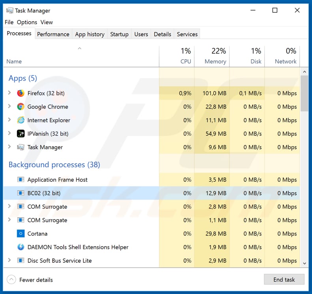Screen dimensions: 312x294
Task: Sort by the Network column header
Action: 282,57
